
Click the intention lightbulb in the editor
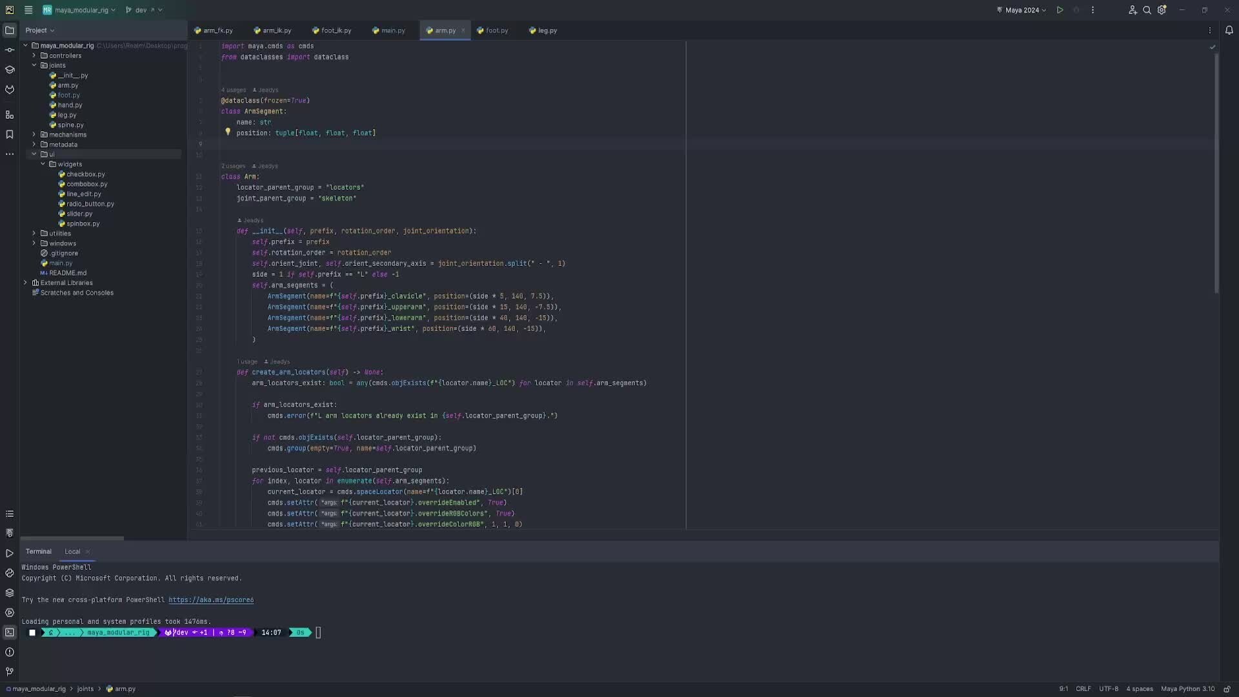tap(228, 132)
